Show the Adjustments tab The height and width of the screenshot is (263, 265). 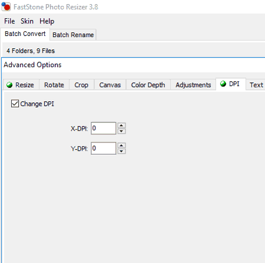click(x=193, y=85)
